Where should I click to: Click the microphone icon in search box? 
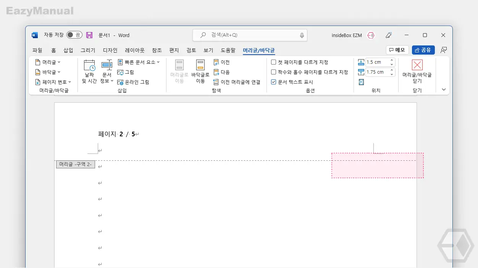(302, 35)
